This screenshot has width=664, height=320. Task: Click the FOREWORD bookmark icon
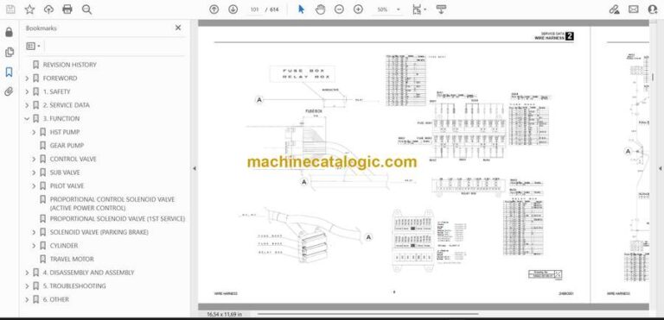(36, 78)
